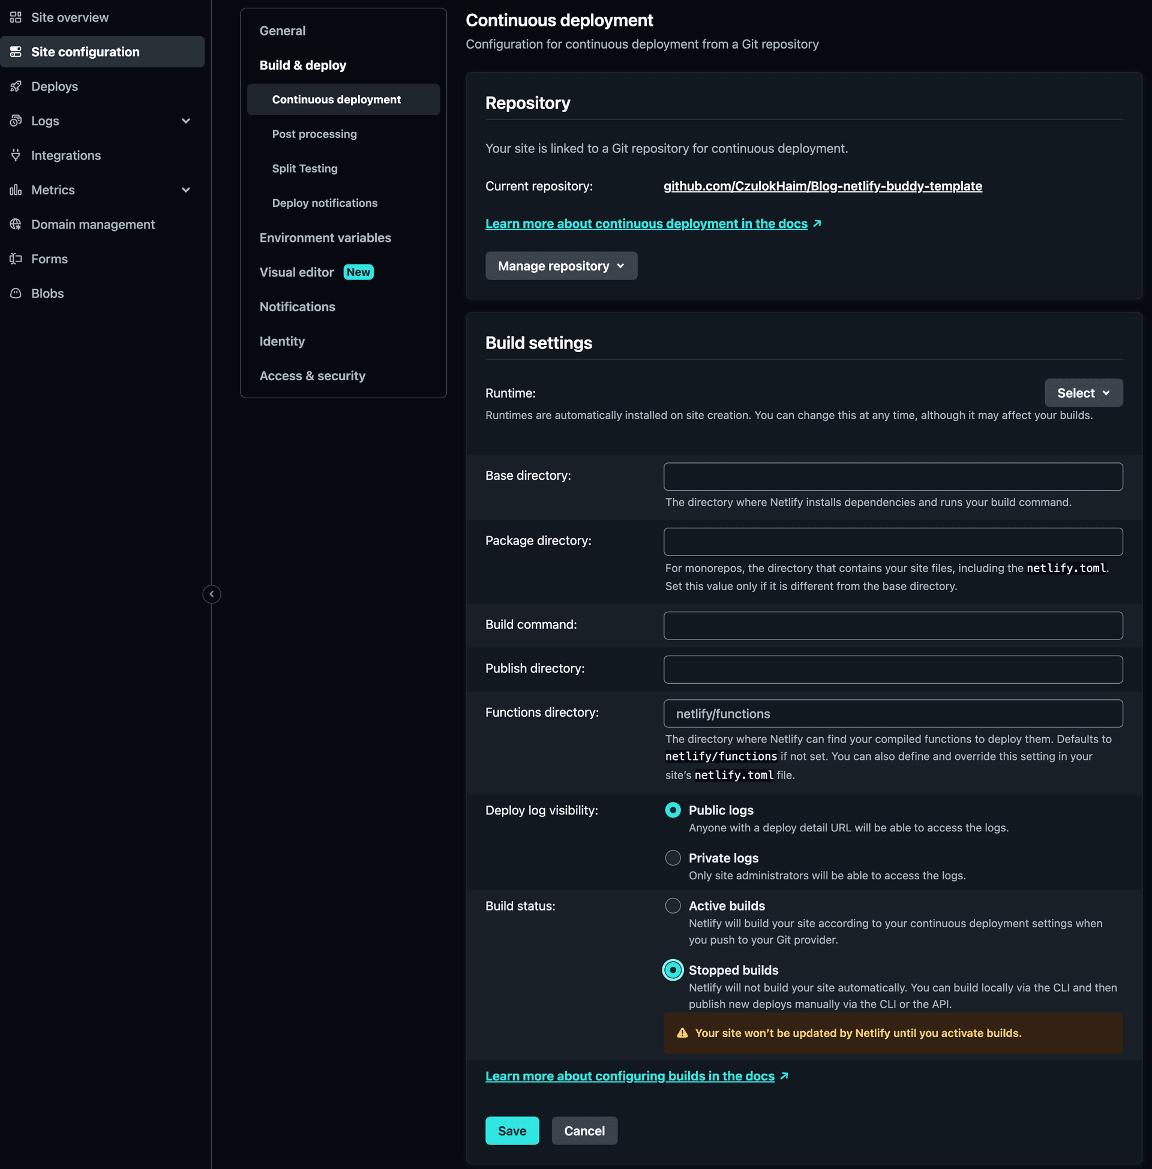Open the Runtime Select dropdown
Viewport: 1152px width, 1169px height.
pyautogui.click(x=1082, y=392)
